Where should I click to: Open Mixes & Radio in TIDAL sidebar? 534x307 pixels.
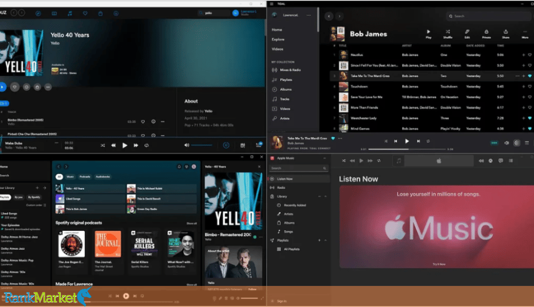pyautogui.click(x=286, y=70)
